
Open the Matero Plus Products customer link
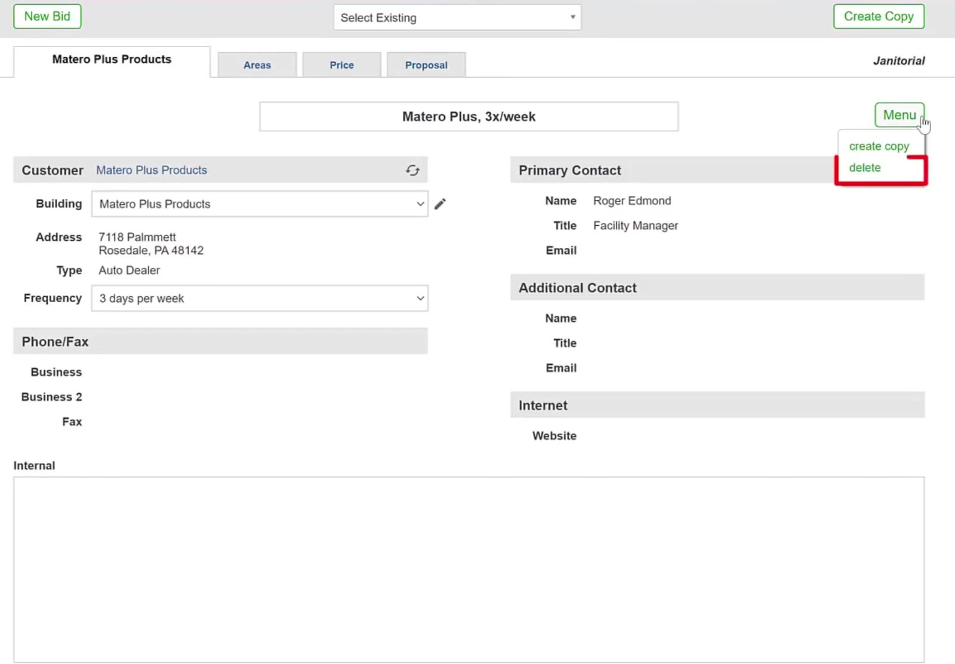152,170
